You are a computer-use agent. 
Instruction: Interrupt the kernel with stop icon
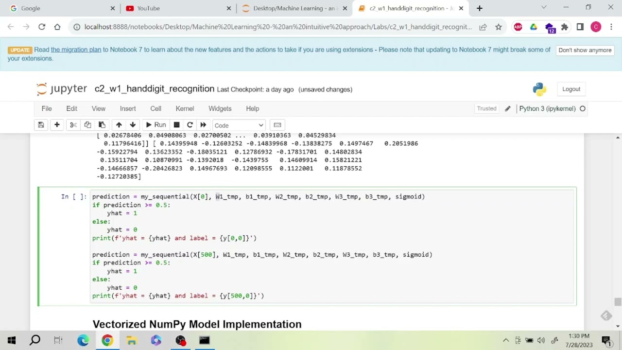tap(176, 125)
